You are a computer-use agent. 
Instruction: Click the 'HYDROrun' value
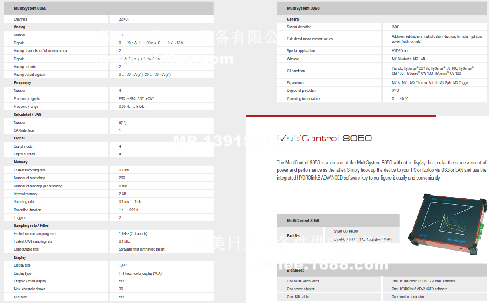click(399, 51)
